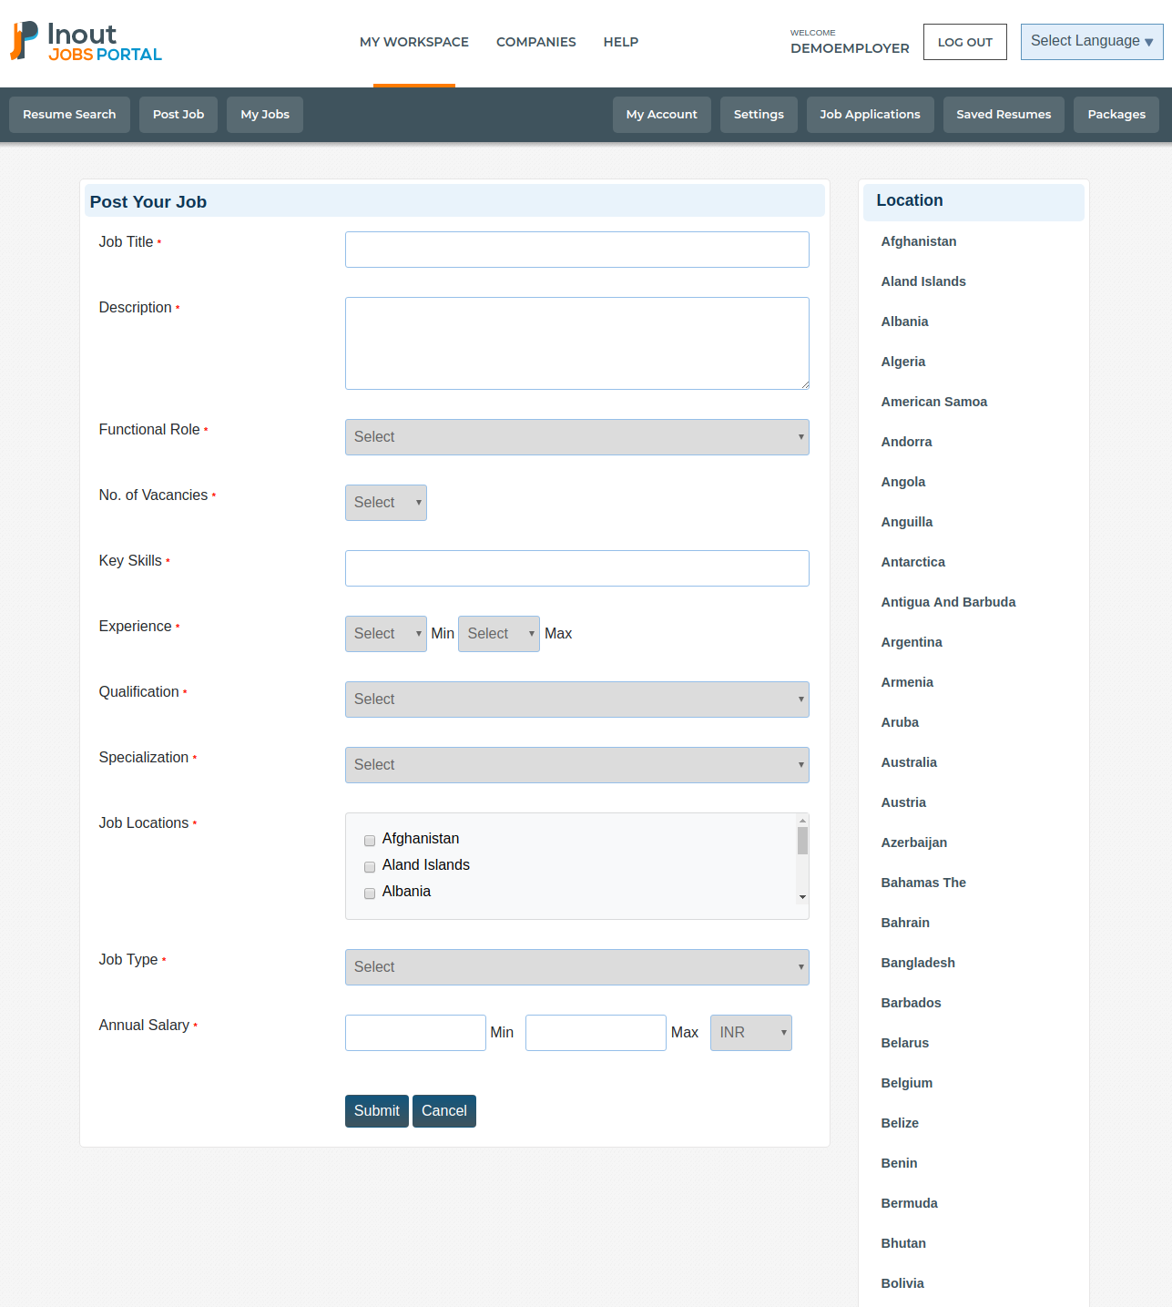Open the Qualification dropdown
The image size is (1172, 1307).
[576, 699]
